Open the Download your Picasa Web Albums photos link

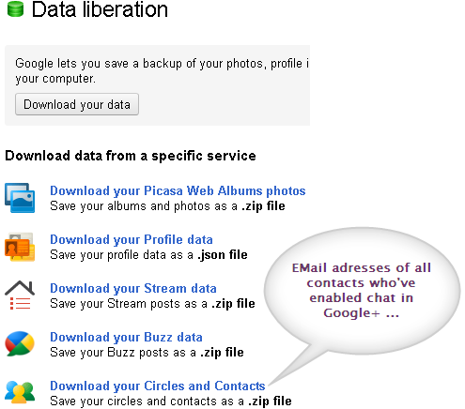point(178,190)
